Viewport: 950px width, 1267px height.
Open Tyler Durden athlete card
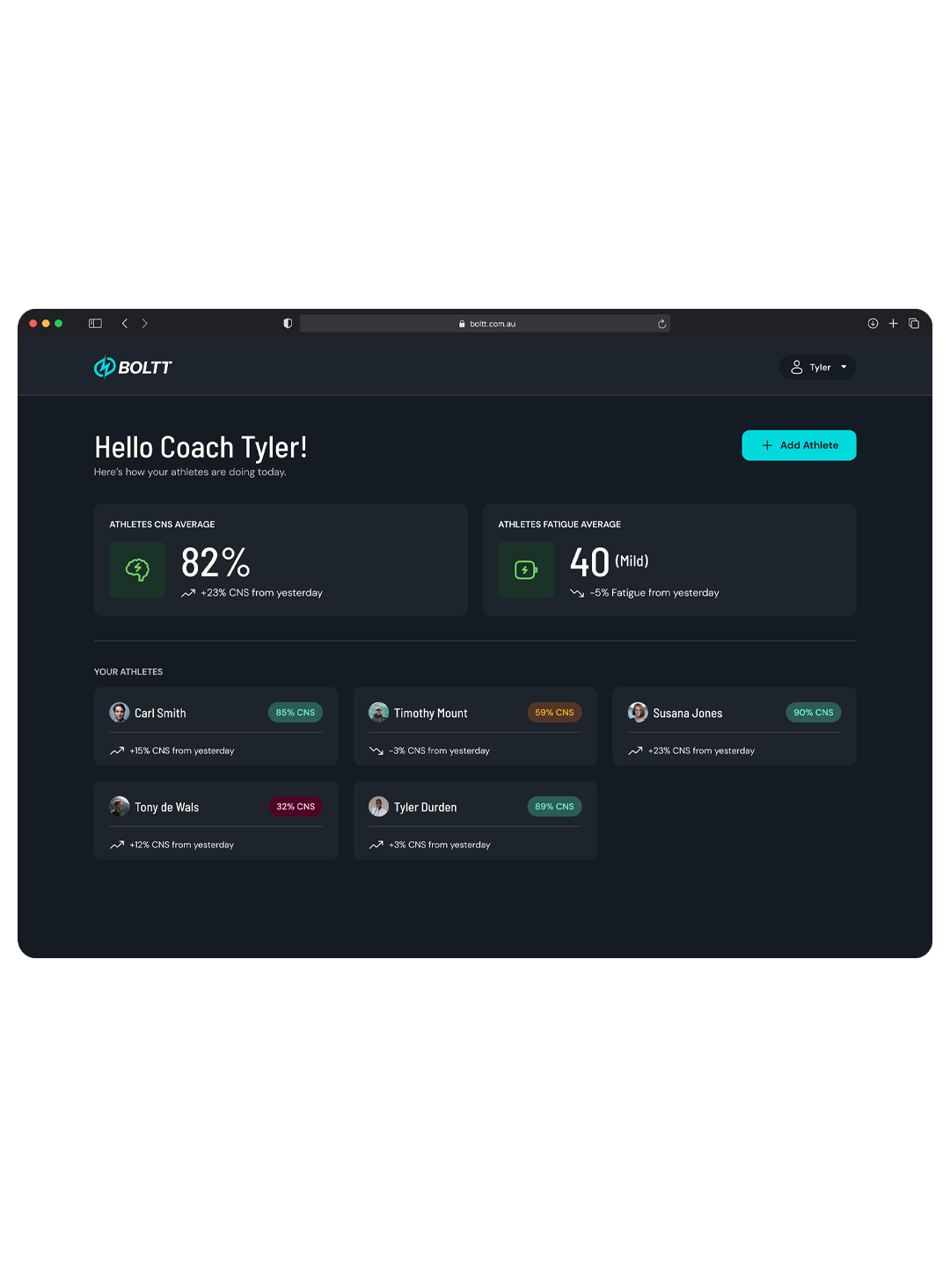coord(475,820)
